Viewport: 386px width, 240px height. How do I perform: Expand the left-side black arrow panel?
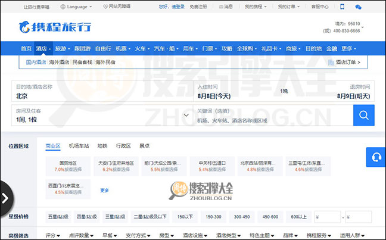tap(6, 197)
